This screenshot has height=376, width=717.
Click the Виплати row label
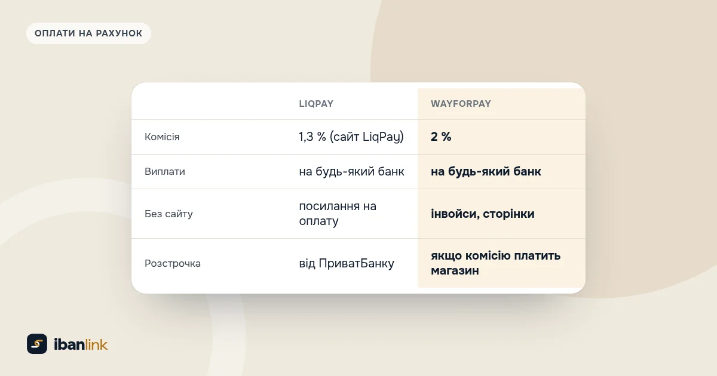click(165, 171)
